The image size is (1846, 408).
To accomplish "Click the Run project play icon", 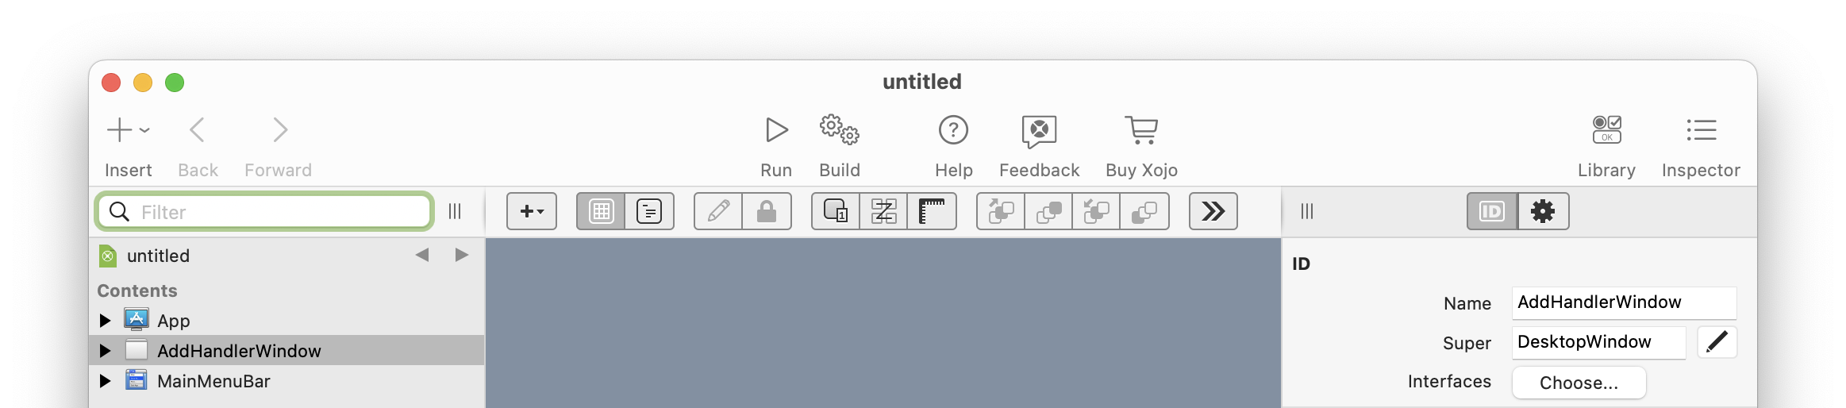I will tap(775, 130).
